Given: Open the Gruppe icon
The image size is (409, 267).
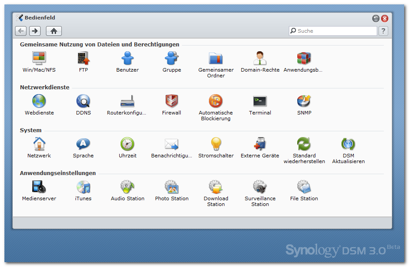Looking at the screenshot, I should click(x=172, y=58).
